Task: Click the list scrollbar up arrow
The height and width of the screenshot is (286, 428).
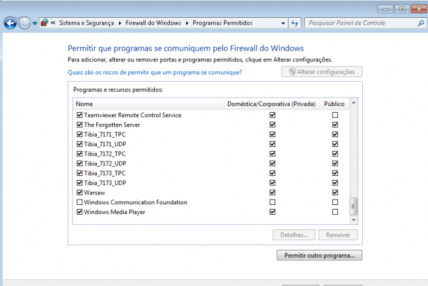Action: pyautogui.click(x=354, y=103)
